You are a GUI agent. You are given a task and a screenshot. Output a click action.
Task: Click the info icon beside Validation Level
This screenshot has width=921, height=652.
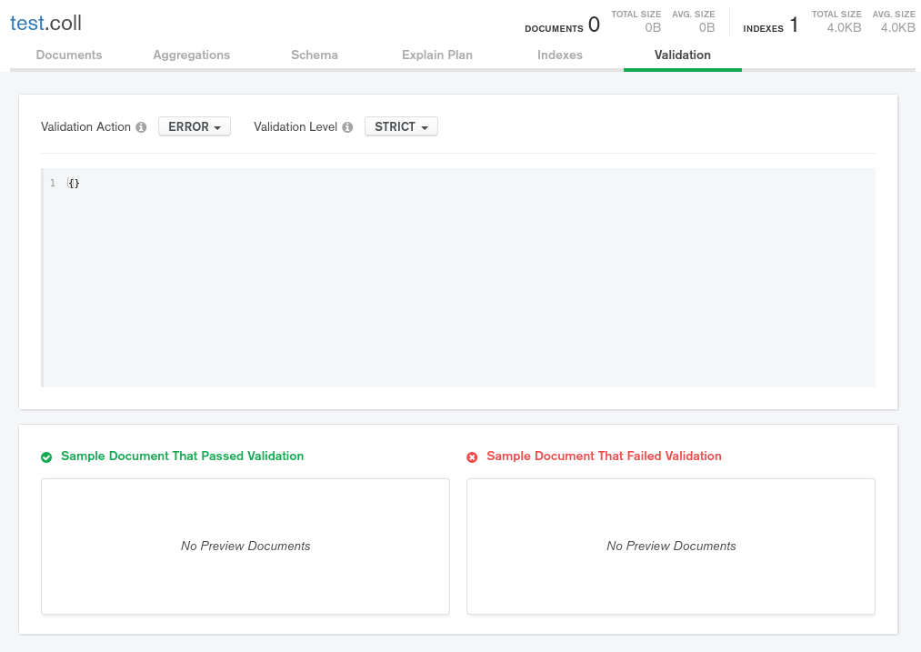pyautogui.click(x=347, y=127)
